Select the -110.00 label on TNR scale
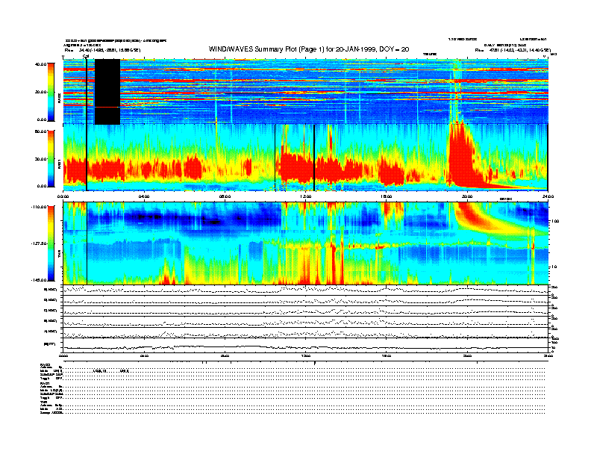Image resolution: width=591 pixels, height=457 pixels. 40,207
